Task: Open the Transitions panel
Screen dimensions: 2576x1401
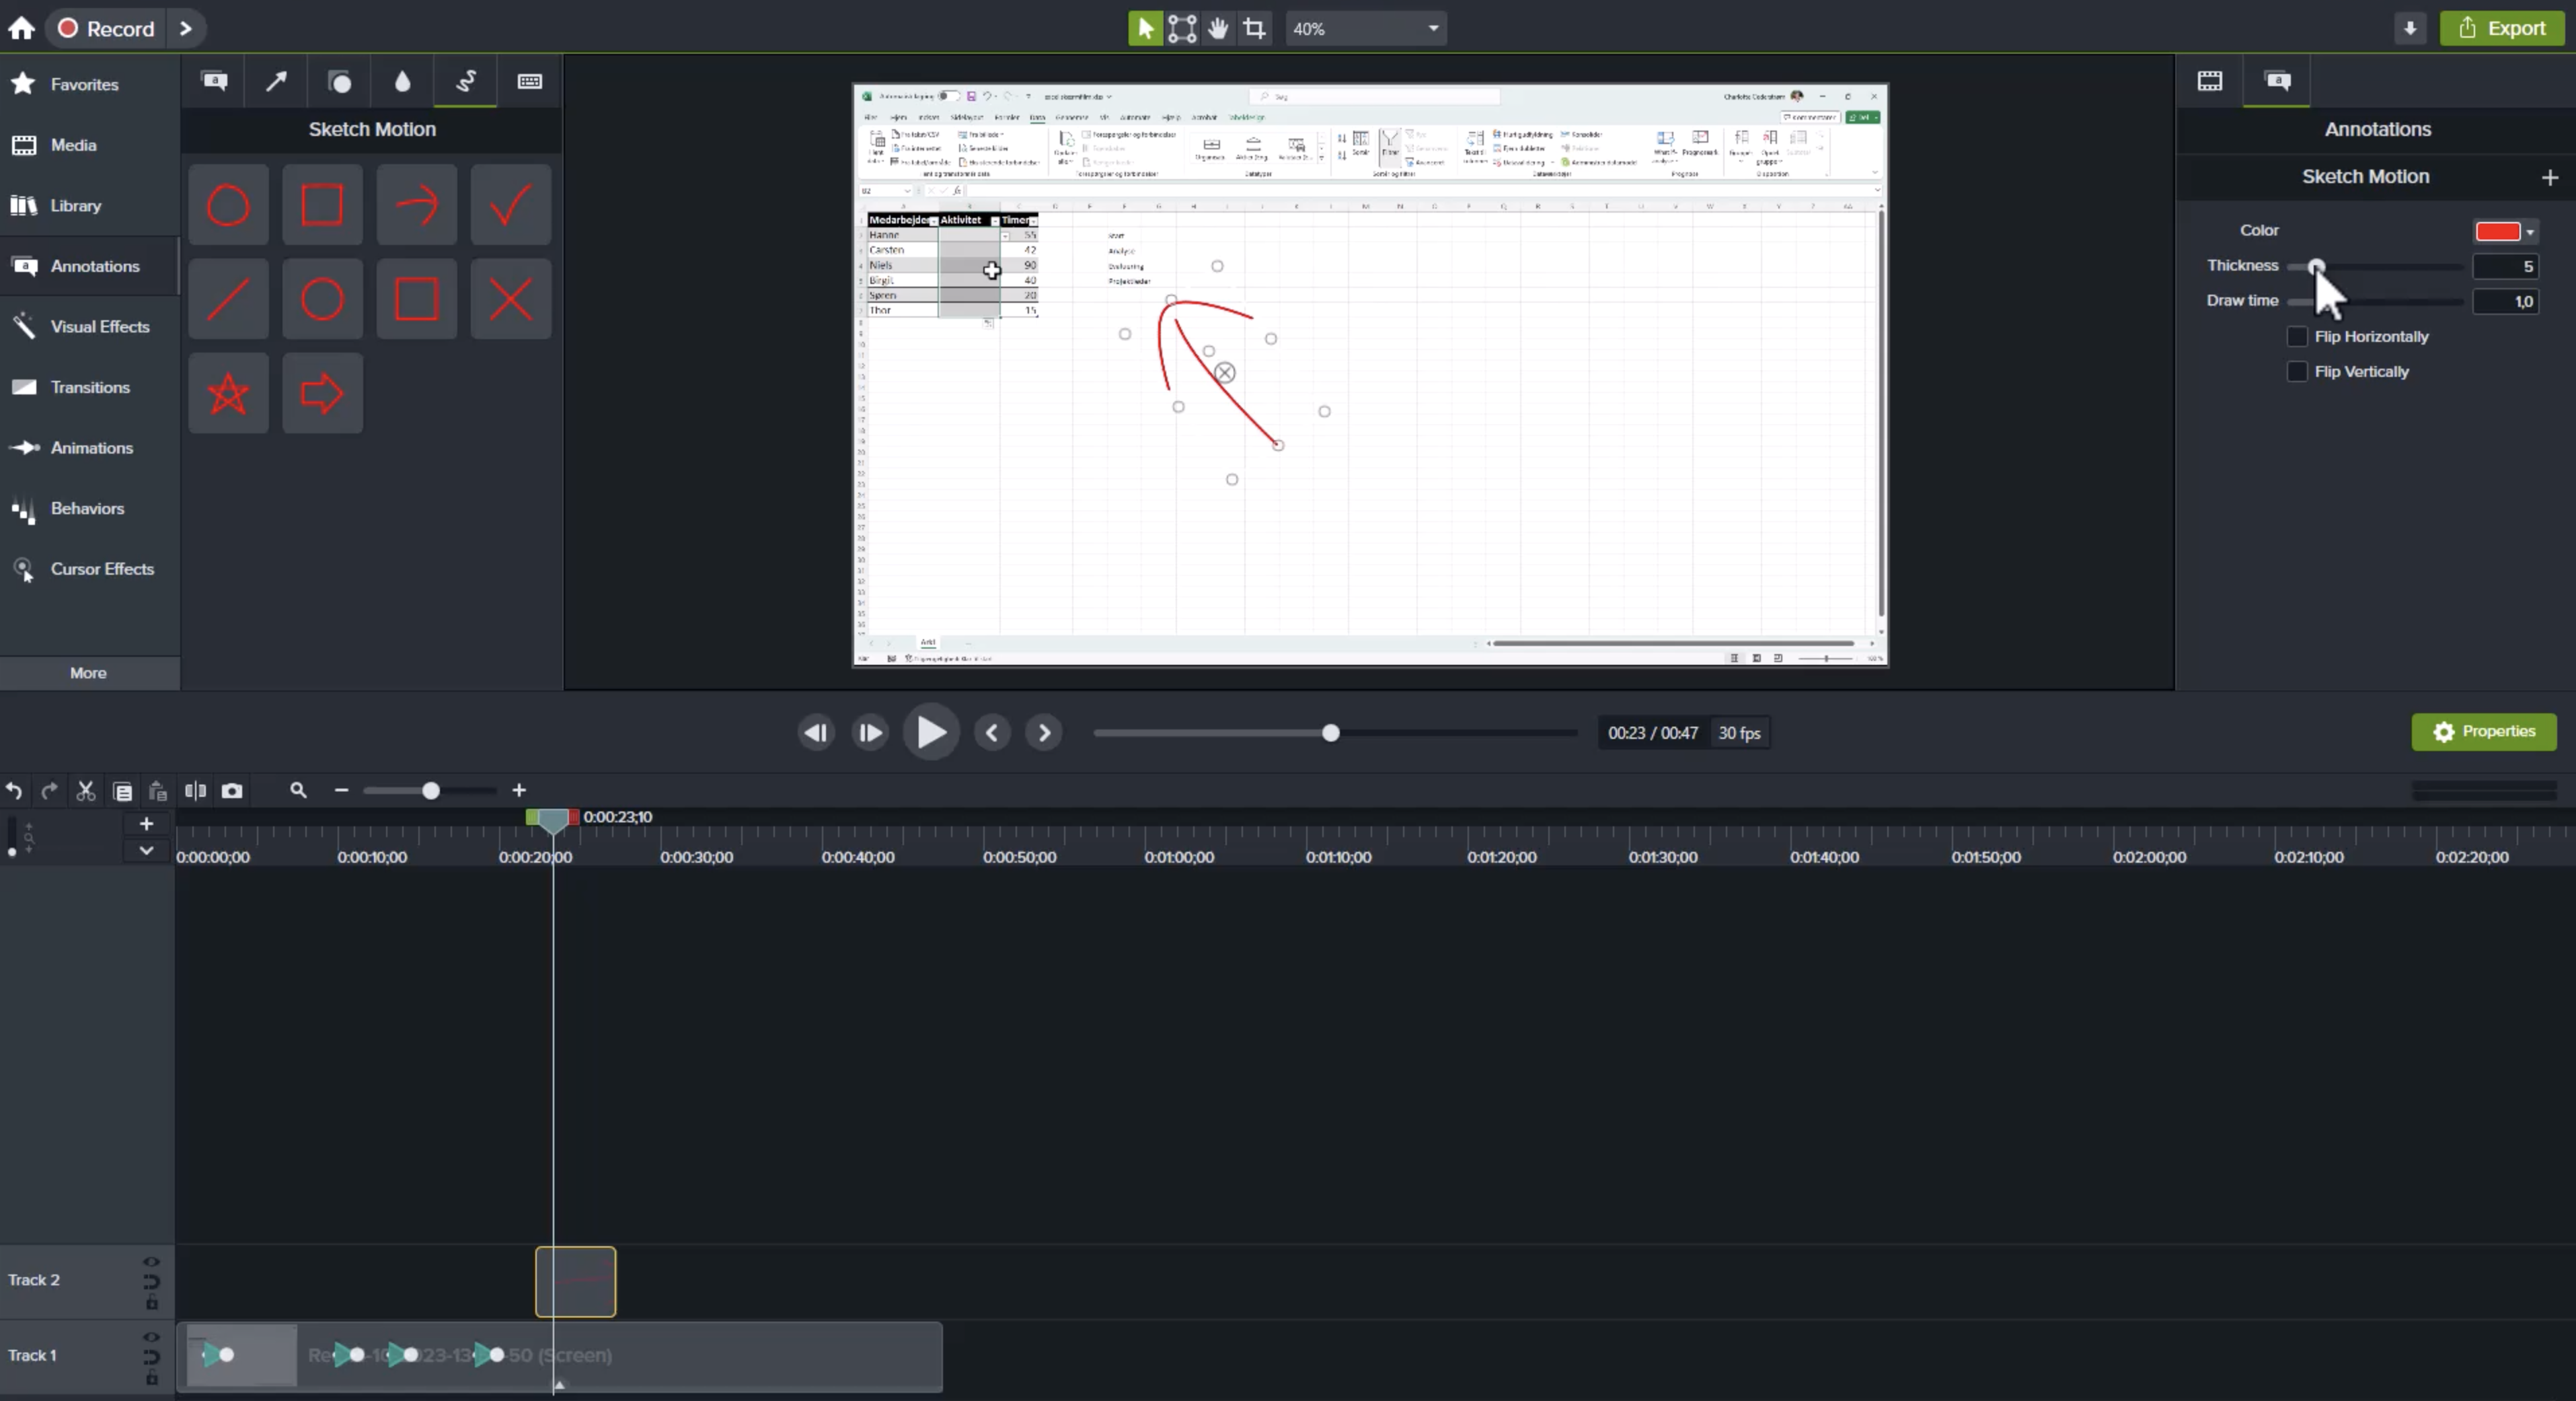Action: click(x=89, y=388)
